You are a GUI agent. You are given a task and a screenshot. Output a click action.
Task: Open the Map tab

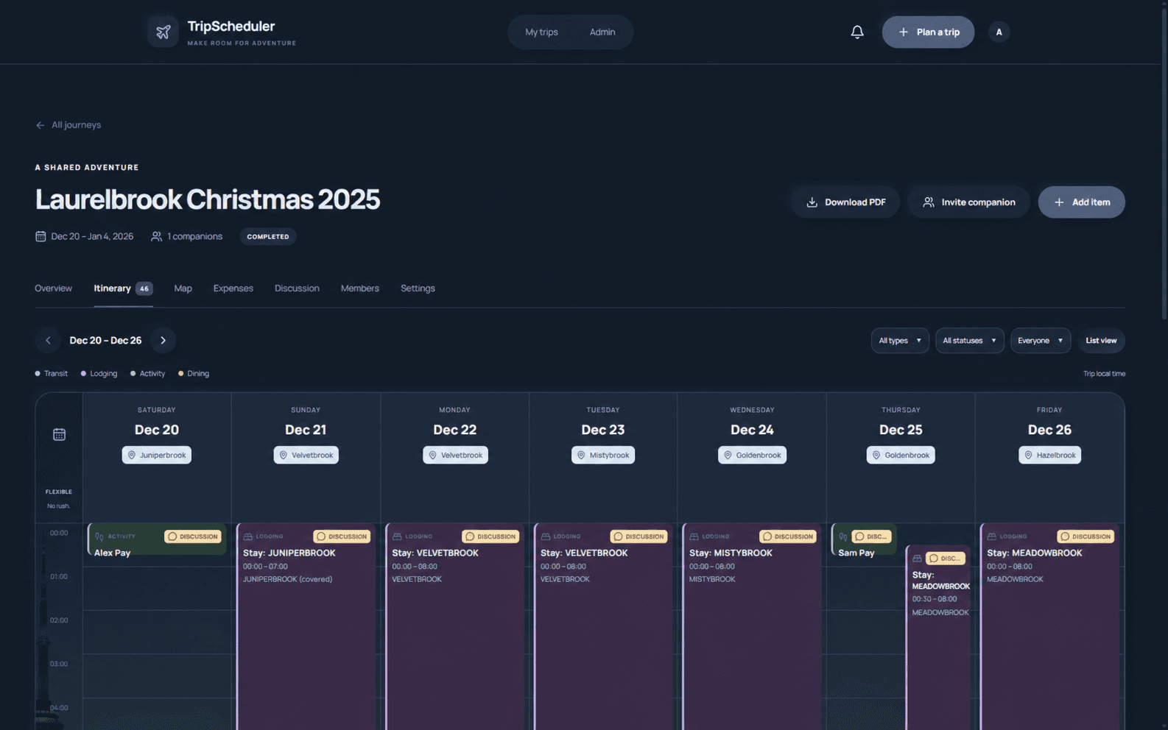point(183,288)
